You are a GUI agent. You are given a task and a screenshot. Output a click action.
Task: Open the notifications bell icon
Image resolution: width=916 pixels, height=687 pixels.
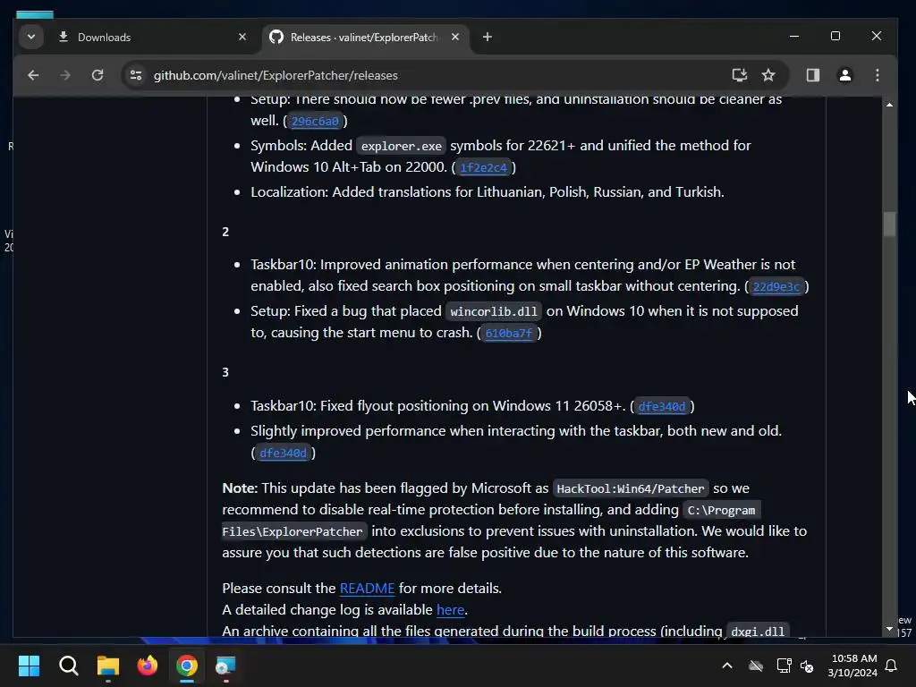(x=892, y=666)
